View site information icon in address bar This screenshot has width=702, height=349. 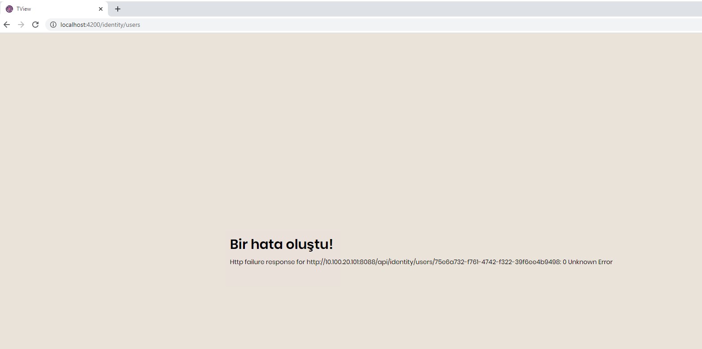tap(53, 25)
